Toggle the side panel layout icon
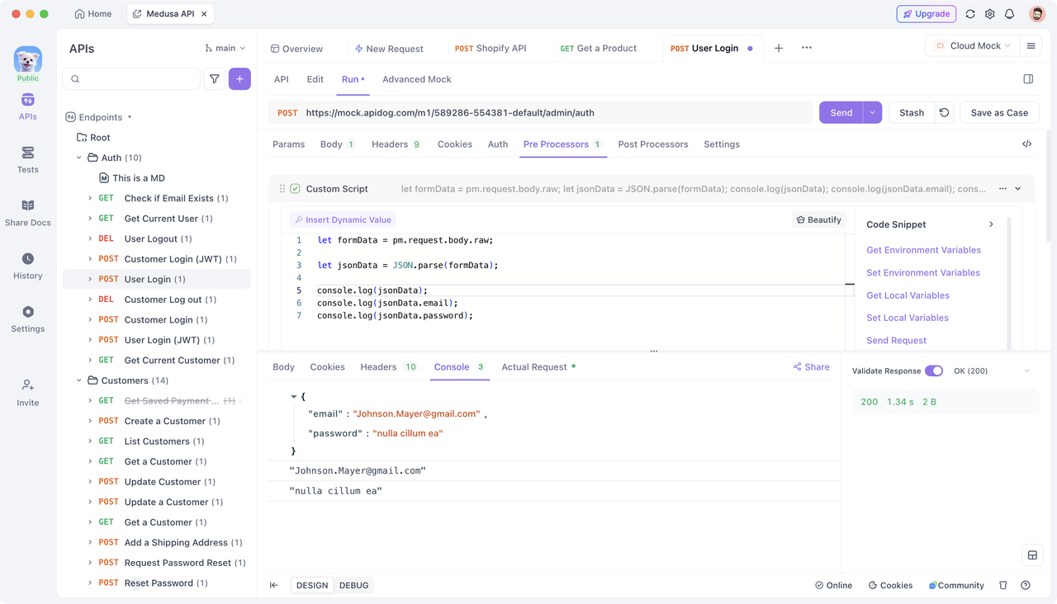1057x604 pixels. (x=1028, y=79)
